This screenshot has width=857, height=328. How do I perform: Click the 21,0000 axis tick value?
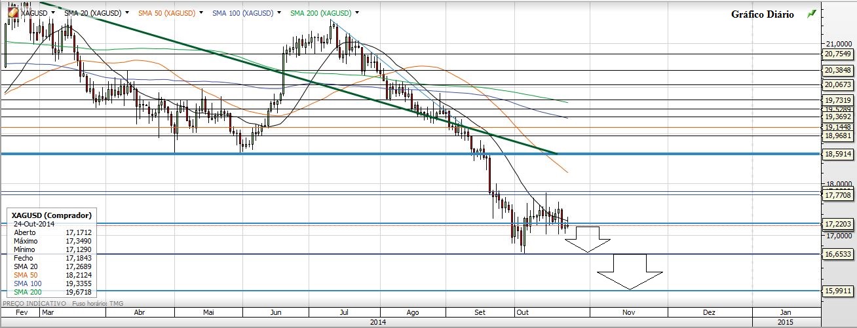coord(839,43)
